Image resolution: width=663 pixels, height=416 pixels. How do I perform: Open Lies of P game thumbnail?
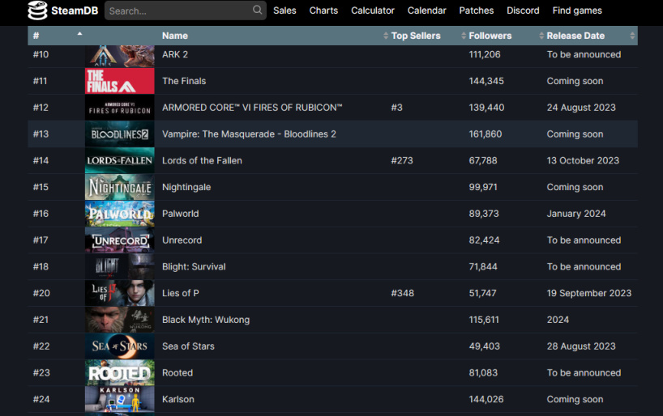coord(120,293)
